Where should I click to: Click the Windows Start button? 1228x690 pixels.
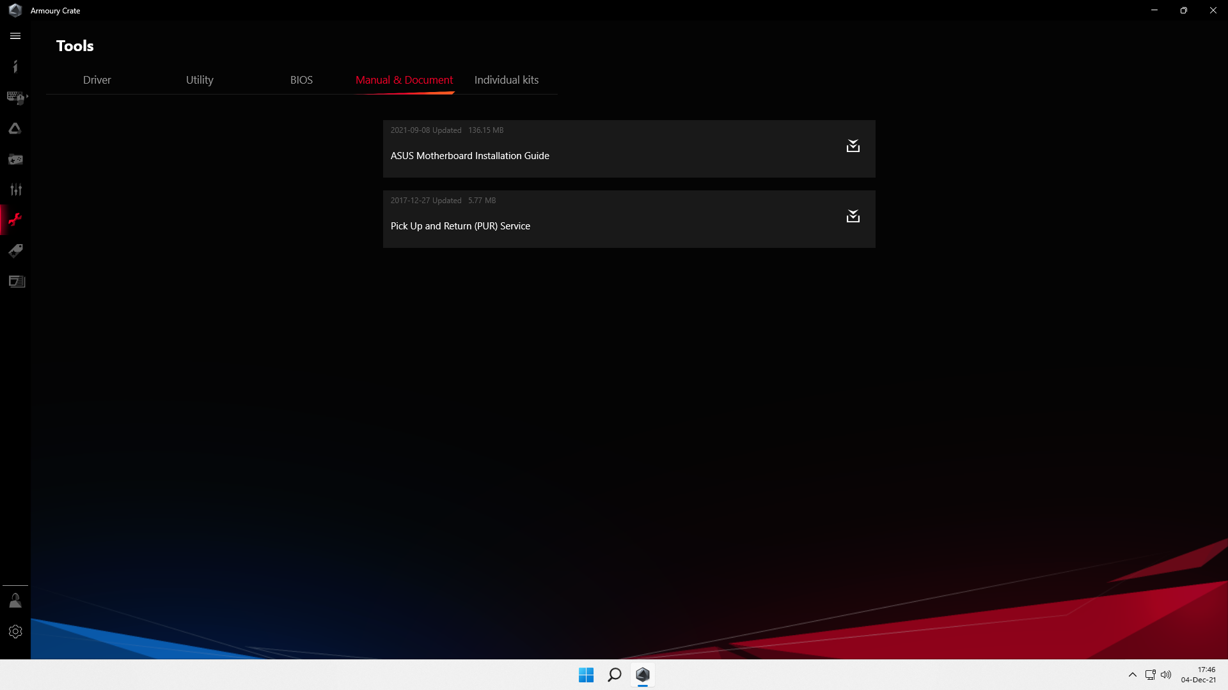coord(586,675)
